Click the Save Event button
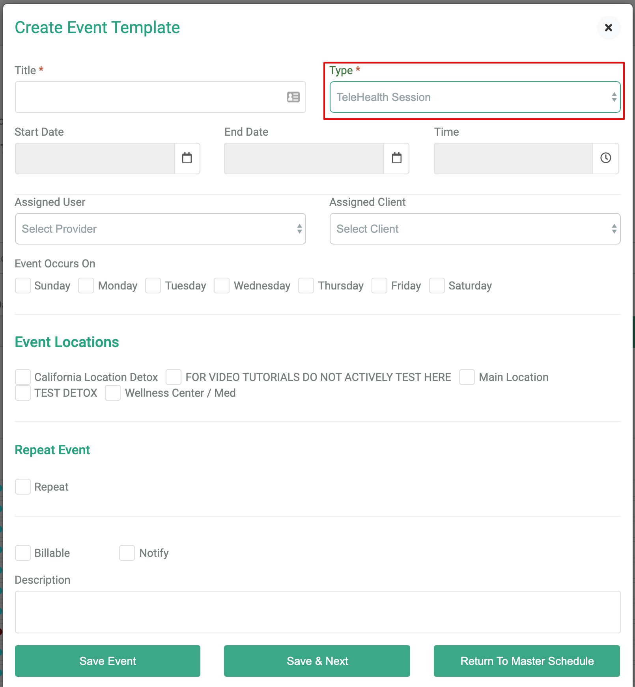Screen dimensions: 635x687 point(108,661)
